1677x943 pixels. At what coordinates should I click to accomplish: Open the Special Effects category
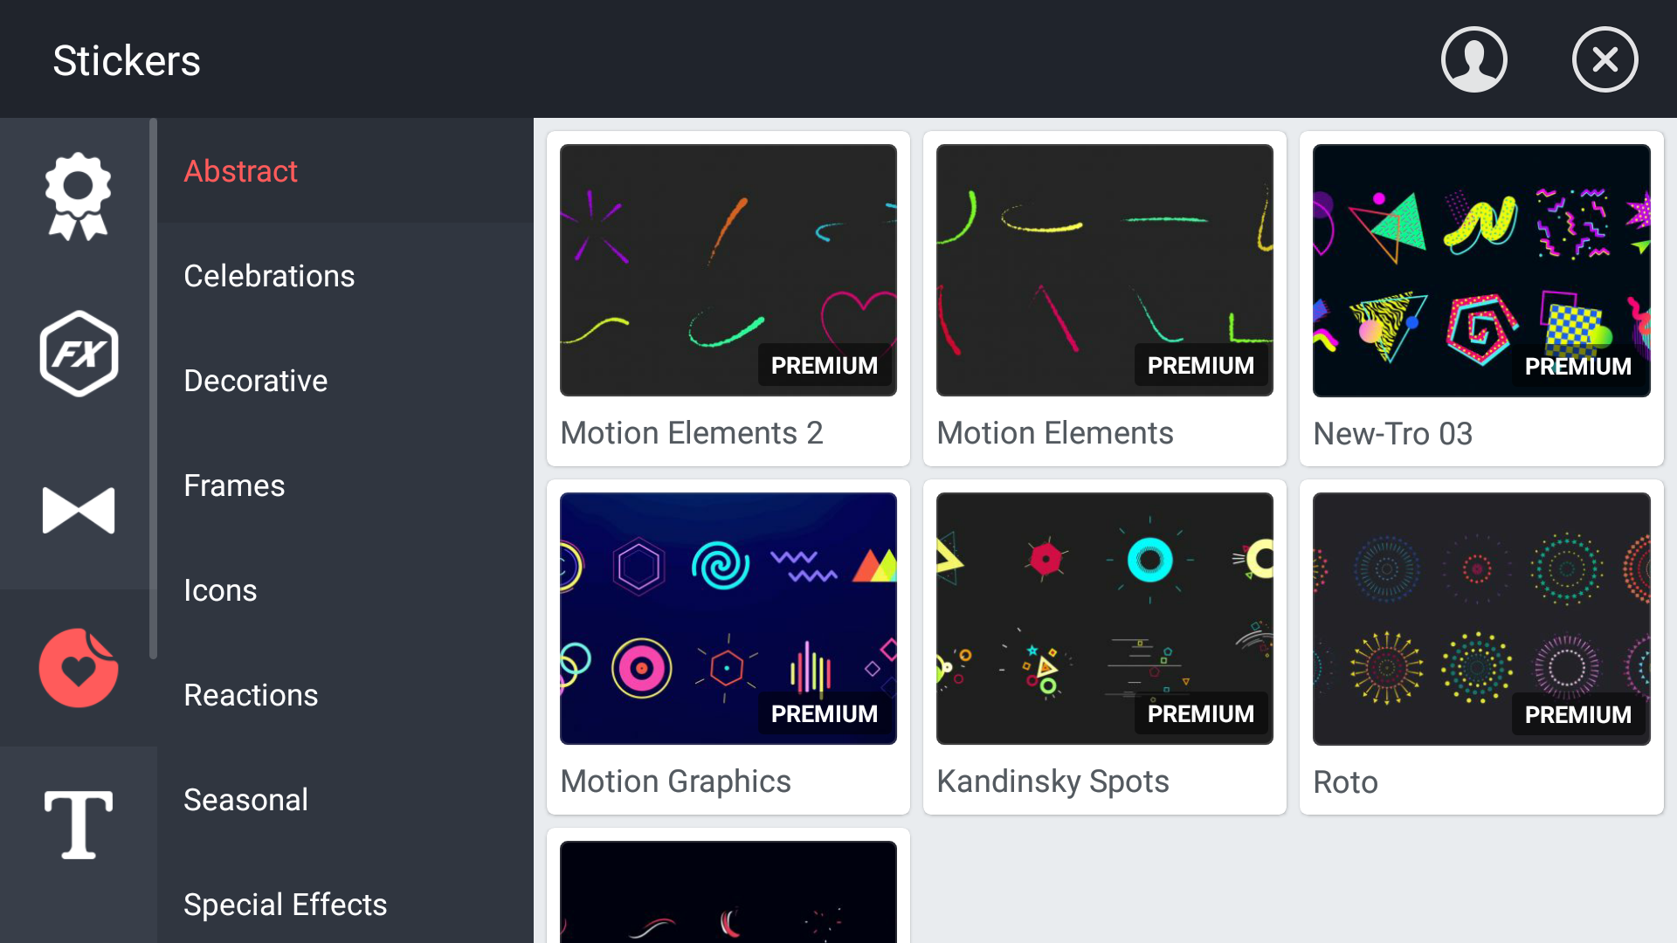285,904
